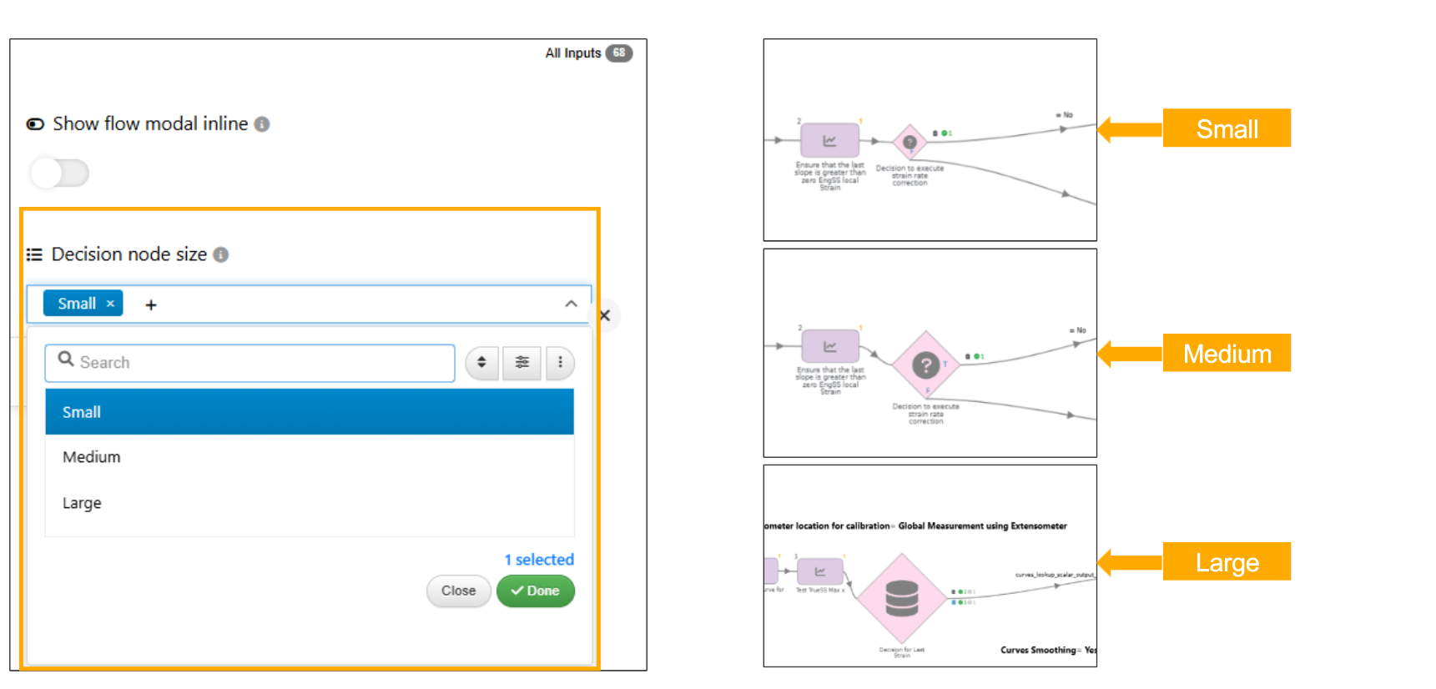
Task: Select the Small option in list
Action: 309,412
